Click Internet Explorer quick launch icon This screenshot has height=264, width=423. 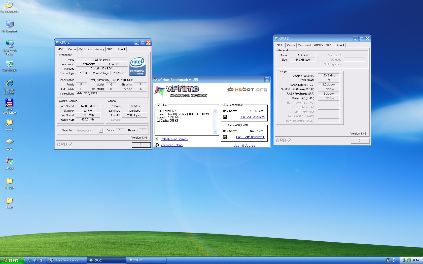pos(29,260)
